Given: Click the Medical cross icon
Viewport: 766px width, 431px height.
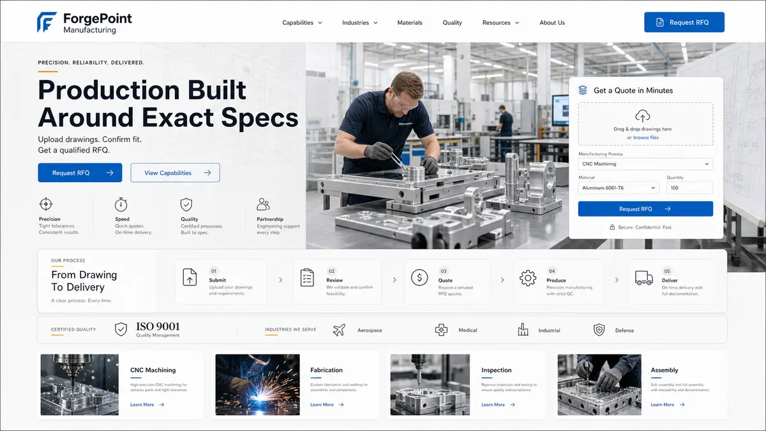Looking at the screenshot, I should click(x=441, y=330).
